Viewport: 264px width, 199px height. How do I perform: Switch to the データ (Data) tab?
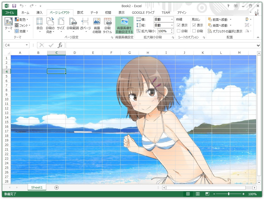pyautogui.click(x=94, y=13)
